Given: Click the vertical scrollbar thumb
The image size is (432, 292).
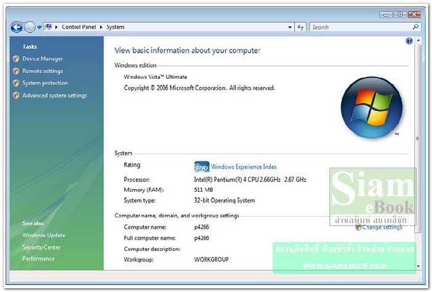Looking at the screenshot, I should point(418,139).
